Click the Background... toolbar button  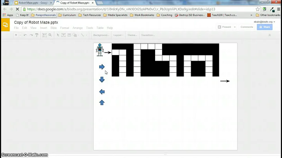point(101,35)
